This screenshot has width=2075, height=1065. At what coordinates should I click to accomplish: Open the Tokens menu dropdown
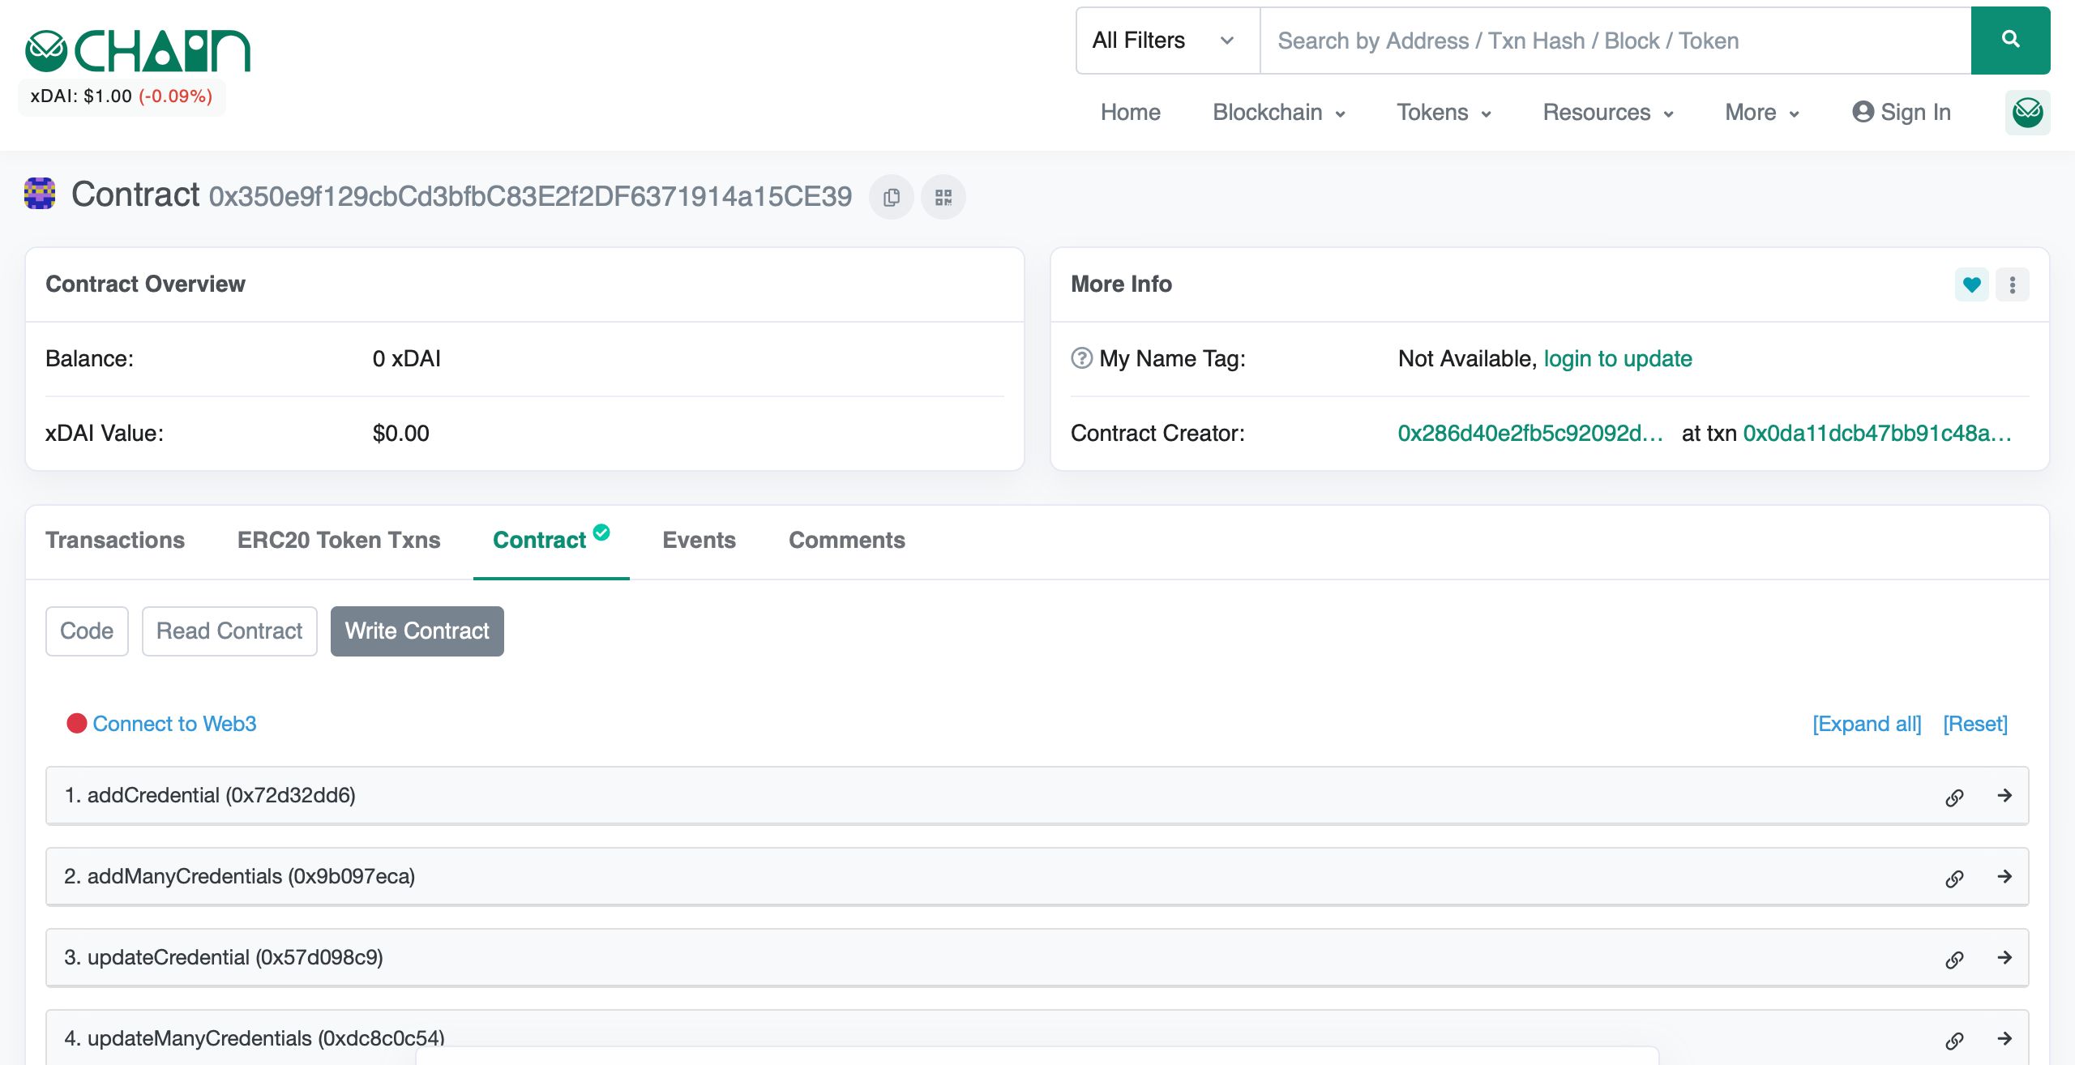point(1444,112)
